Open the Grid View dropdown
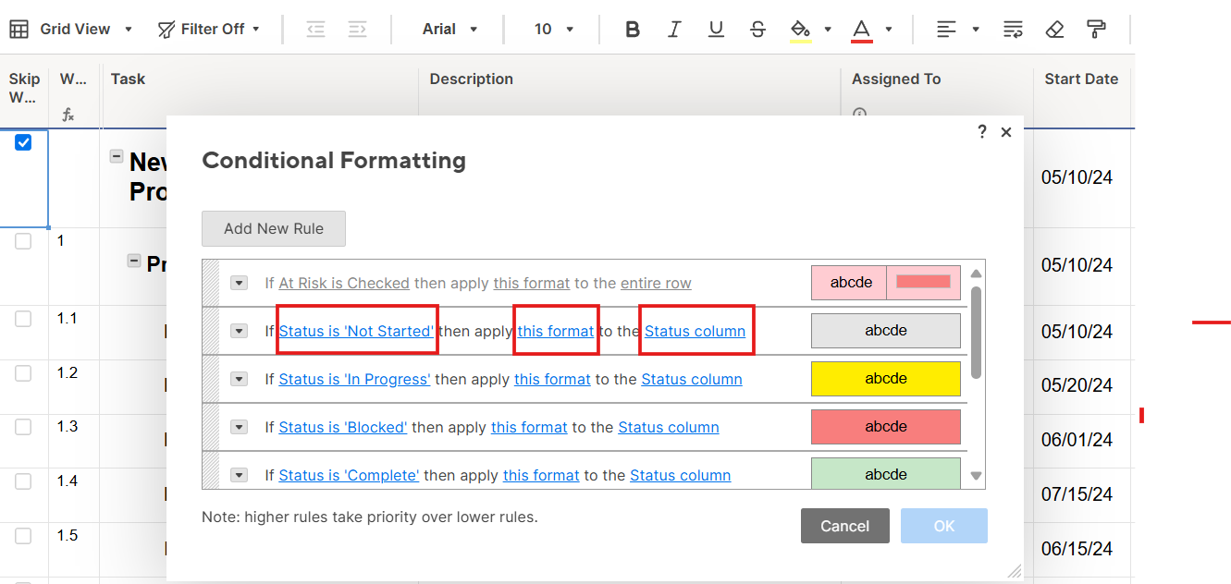Viewport: 1231px width, 584px height. [72, 30]
